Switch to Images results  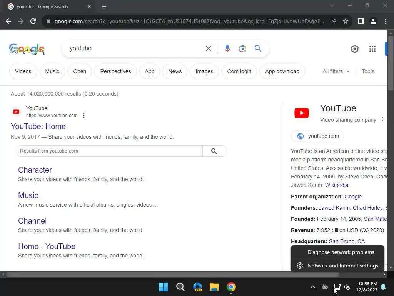pos(204,71)
